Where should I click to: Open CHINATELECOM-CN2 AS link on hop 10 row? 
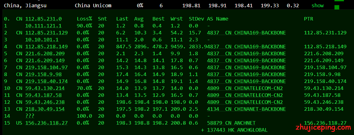pos(245,88)
